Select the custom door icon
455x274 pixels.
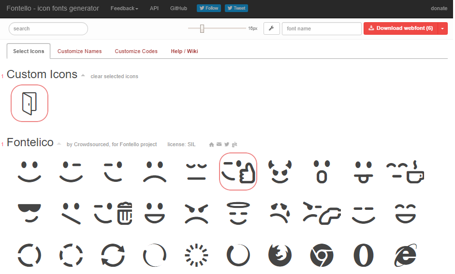[x=29, y=103]
